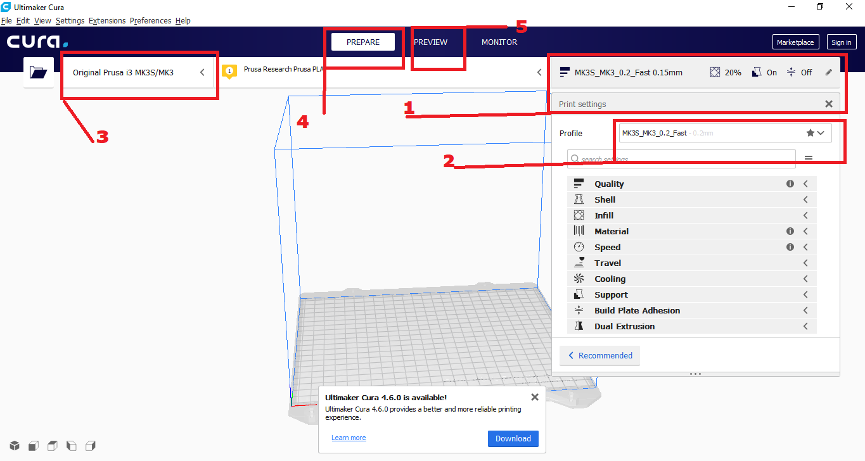Select the PREPARE stage tab

click(363, 42)
